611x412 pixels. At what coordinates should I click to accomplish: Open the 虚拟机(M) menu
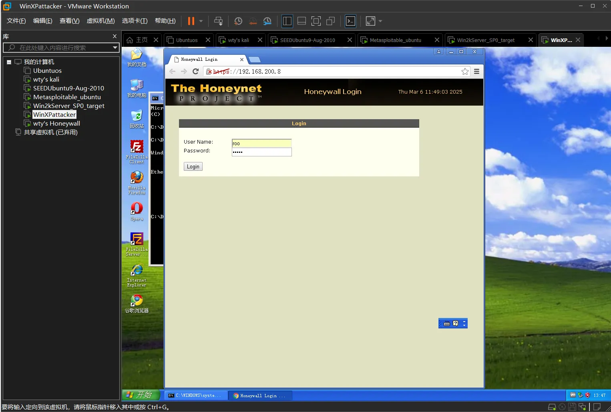(101, 21)
